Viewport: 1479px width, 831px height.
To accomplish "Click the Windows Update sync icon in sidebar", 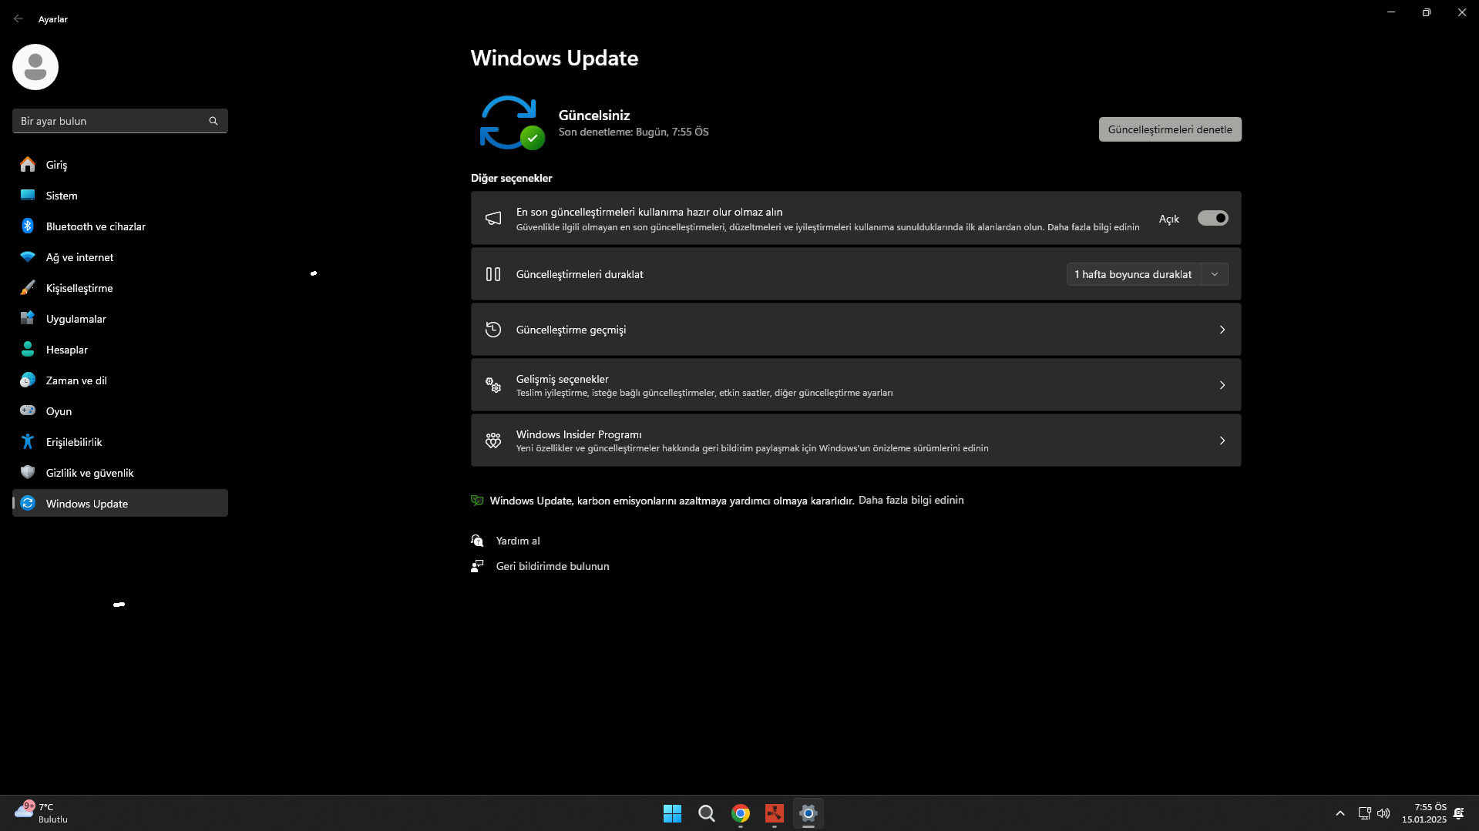I will [28, 504].
